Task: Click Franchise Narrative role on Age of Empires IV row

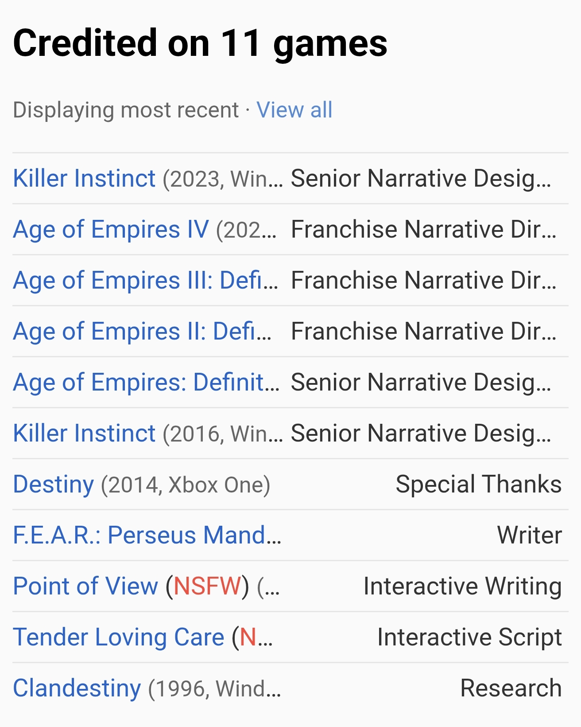Action: (x=423, y=230)
